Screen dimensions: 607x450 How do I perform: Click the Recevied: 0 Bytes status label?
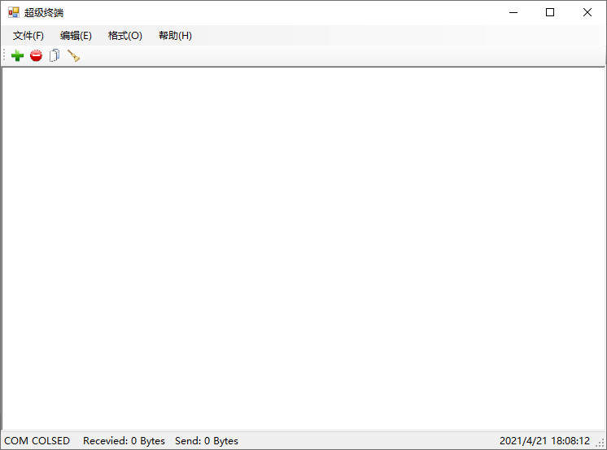coord(124,441)
